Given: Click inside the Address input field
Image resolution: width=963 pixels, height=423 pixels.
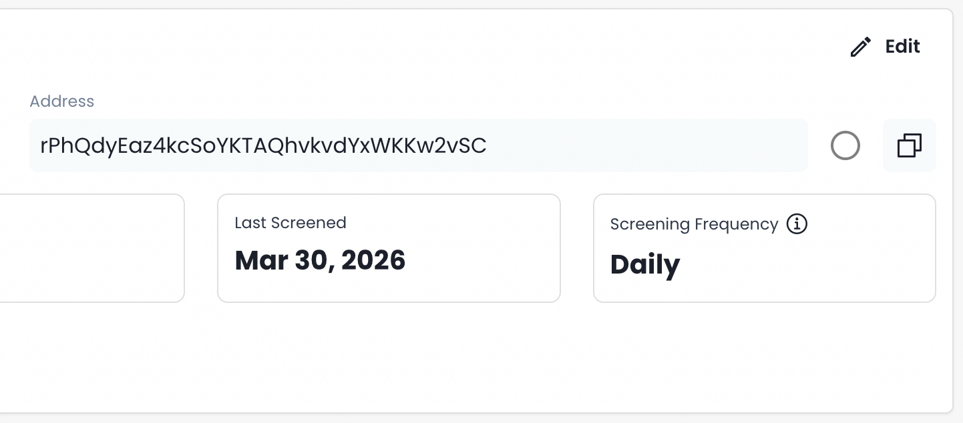Looking at the screenshot, I should click(419, 145).
